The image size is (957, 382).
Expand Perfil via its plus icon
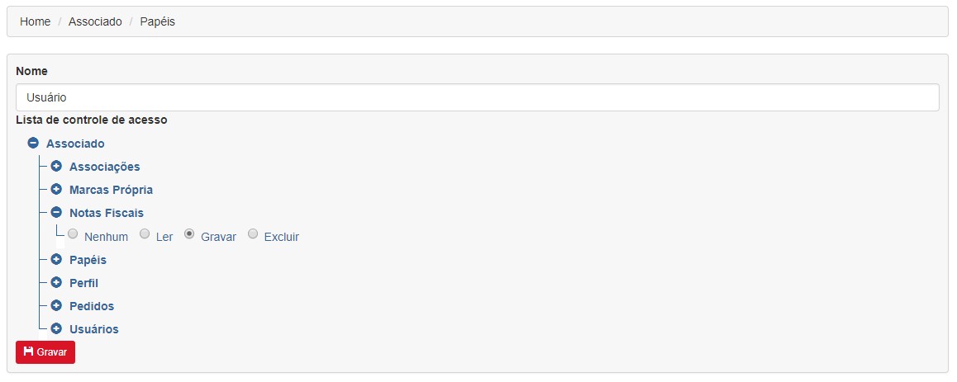[x=56, y=283]
